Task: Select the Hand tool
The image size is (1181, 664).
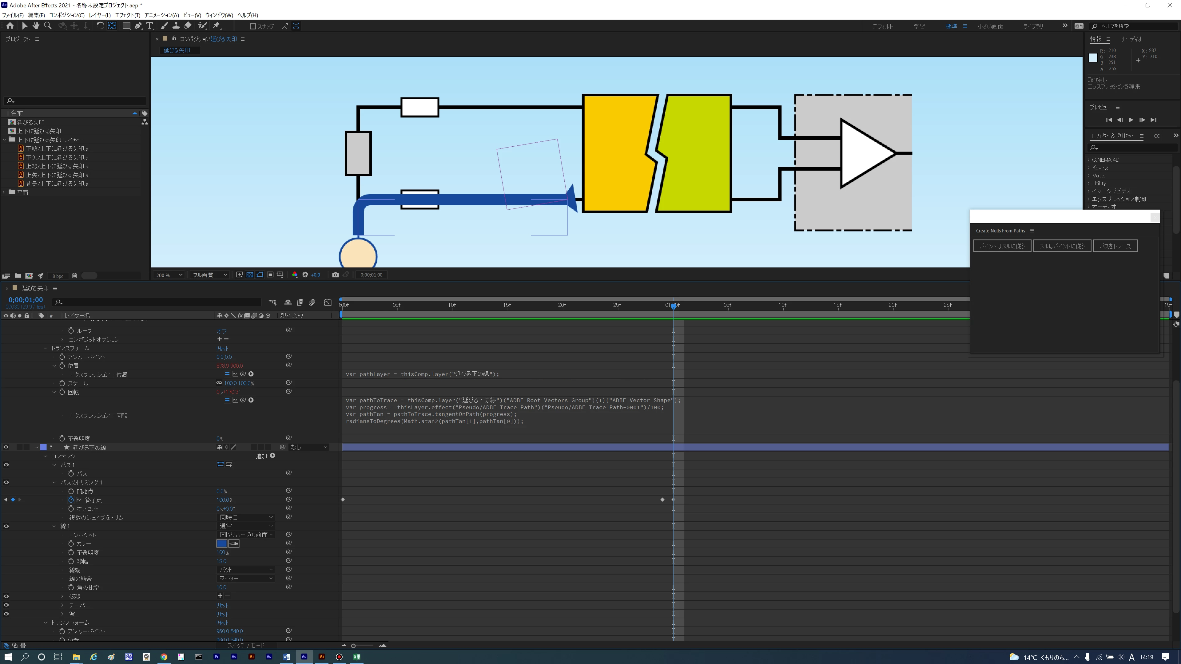Action: [x=36, y=26]
